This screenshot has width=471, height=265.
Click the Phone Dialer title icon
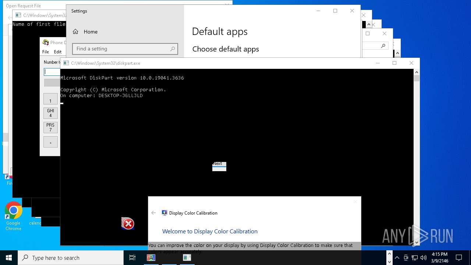[46, 42]
